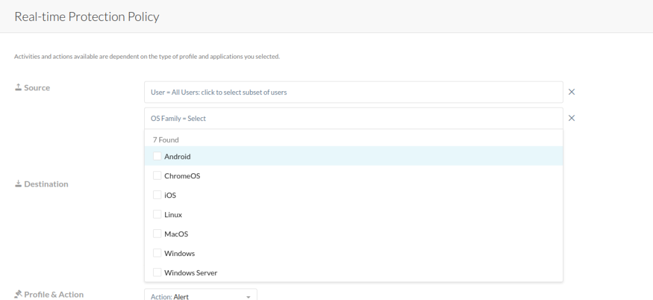
Task: Click the Profile & Action section label
Action: [x=54, y=295]
